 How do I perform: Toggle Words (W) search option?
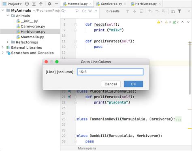(90, 11)
